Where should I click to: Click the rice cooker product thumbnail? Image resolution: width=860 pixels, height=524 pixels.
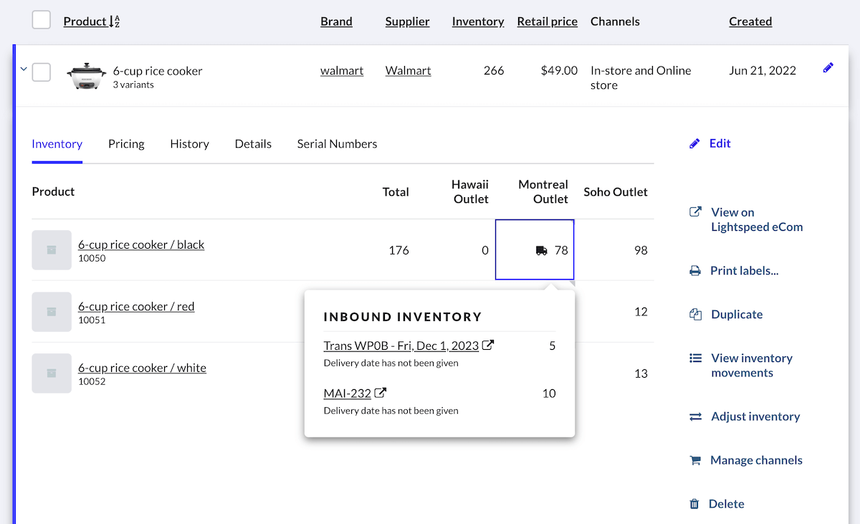pyautogui.click(x=86, y=76)
